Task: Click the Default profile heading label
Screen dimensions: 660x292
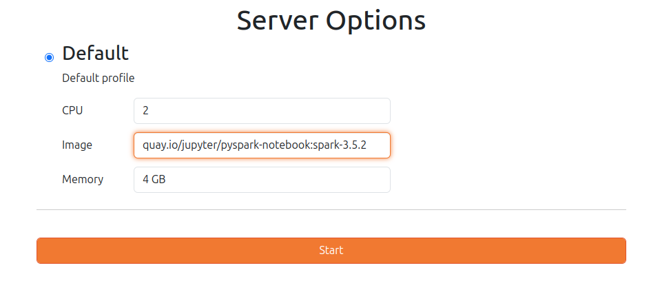Action: coord(95,53)
